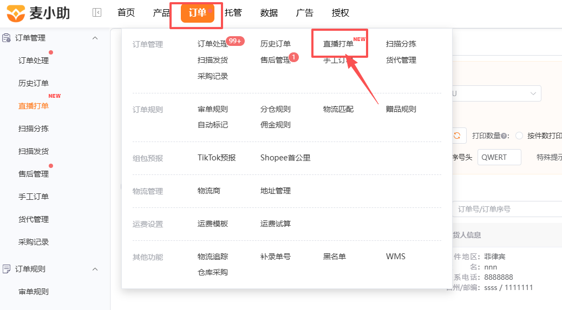Open the 产品 top menu
This screenshot has height=310, width=562.
click(161, 13)
